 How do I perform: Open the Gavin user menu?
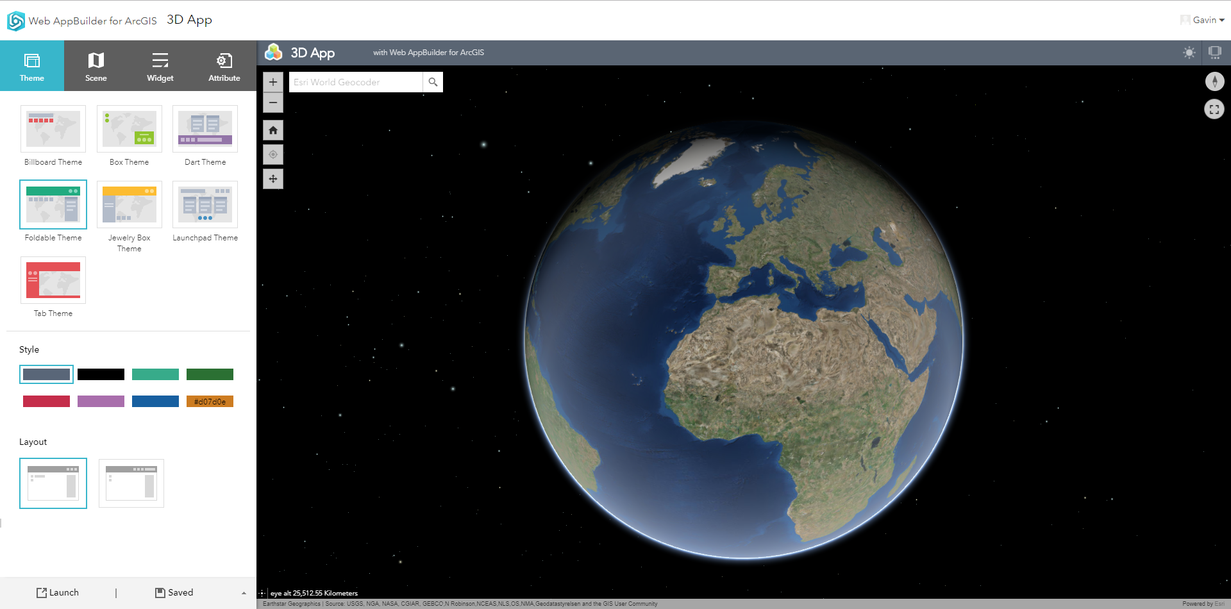(1203, 20)
